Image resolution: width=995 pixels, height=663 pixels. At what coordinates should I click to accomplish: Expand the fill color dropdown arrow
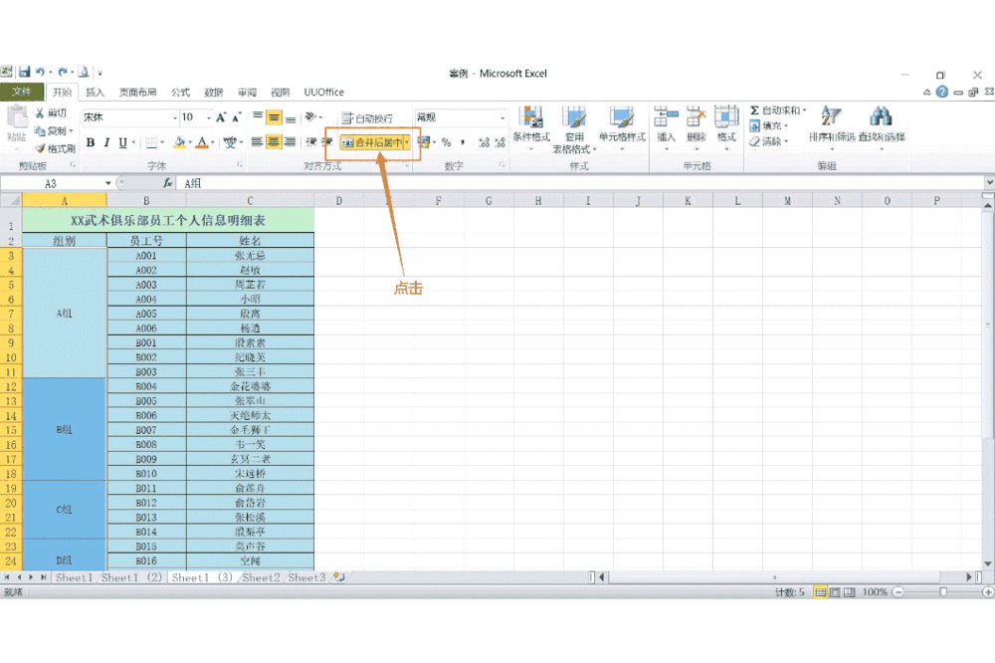click(190, 142)
